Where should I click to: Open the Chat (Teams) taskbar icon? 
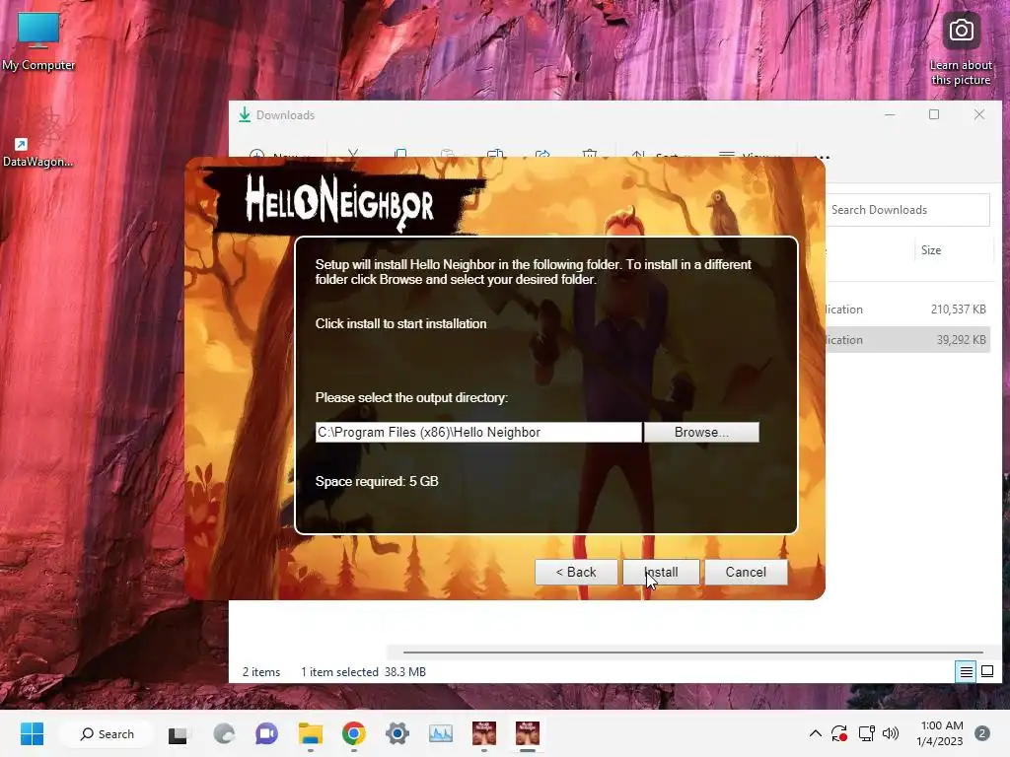click(266, 733)
